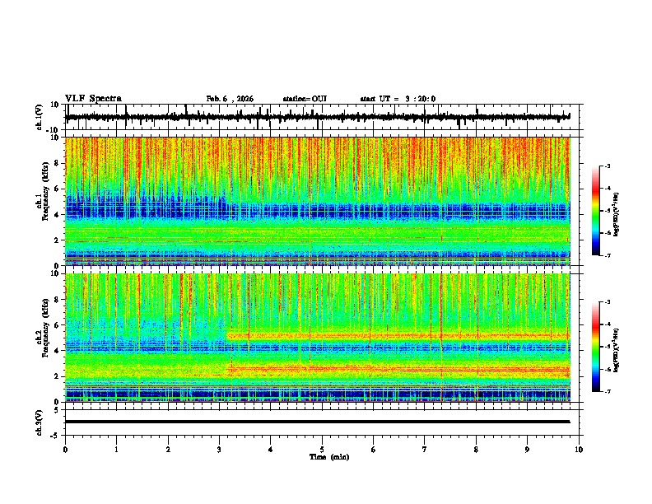This screenshot has height=504, width=652.
Task: Click the "-7" label on ch.2 color bar
Action: 607,391
